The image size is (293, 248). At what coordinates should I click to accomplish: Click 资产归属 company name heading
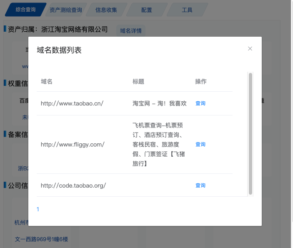[x=58, y=29]
